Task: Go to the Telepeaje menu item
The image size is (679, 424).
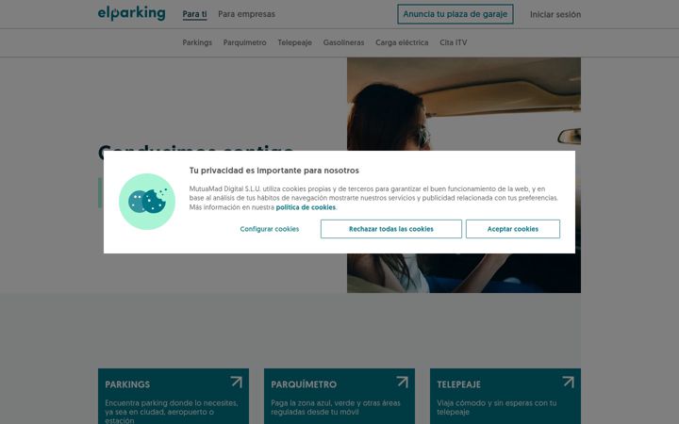Action: pyautogui.click(x=294, y=42)
